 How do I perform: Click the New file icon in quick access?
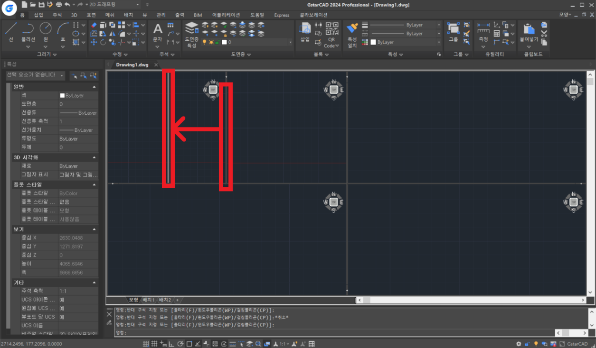(x=24, y=4)
